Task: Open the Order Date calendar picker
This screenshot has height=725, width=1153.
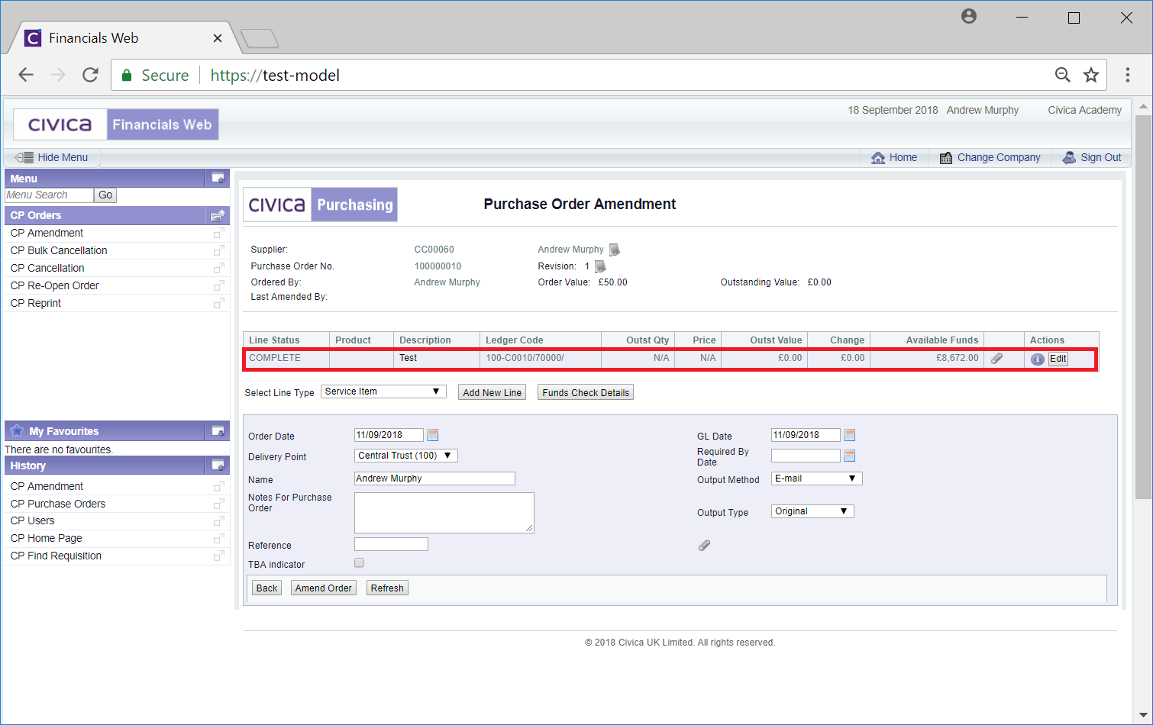Action: [x=433, y=435]
